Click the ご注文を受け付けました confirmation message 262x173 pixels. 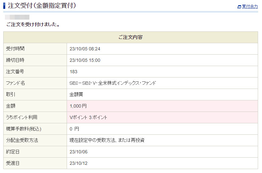tap(33, 25)
